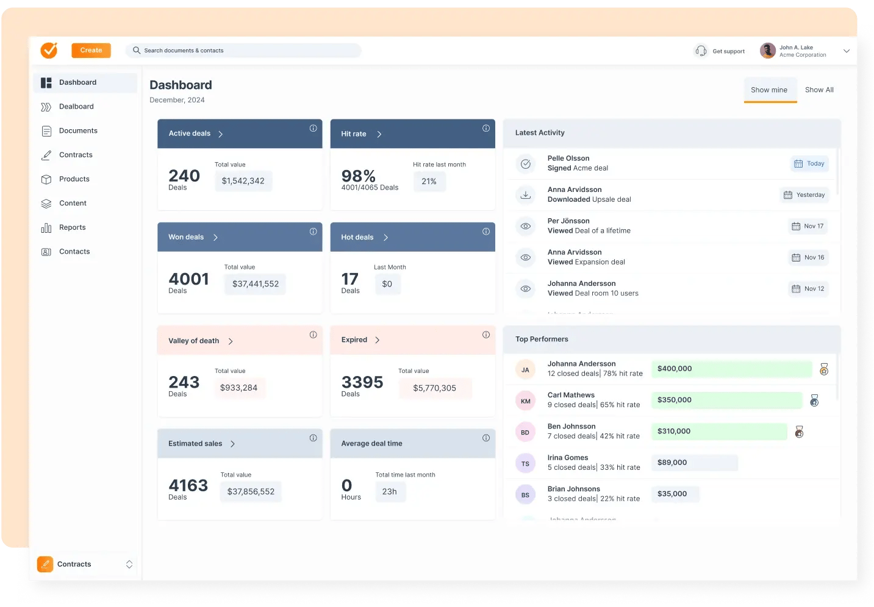
Task: Focus the Search documents & contacts field
Action: (244, 51)
